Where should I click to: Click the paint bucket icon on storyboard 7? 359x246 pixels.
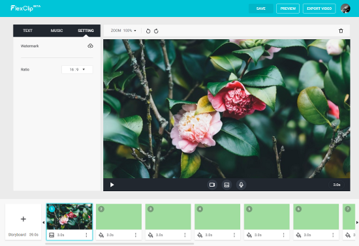coord(348,235)
